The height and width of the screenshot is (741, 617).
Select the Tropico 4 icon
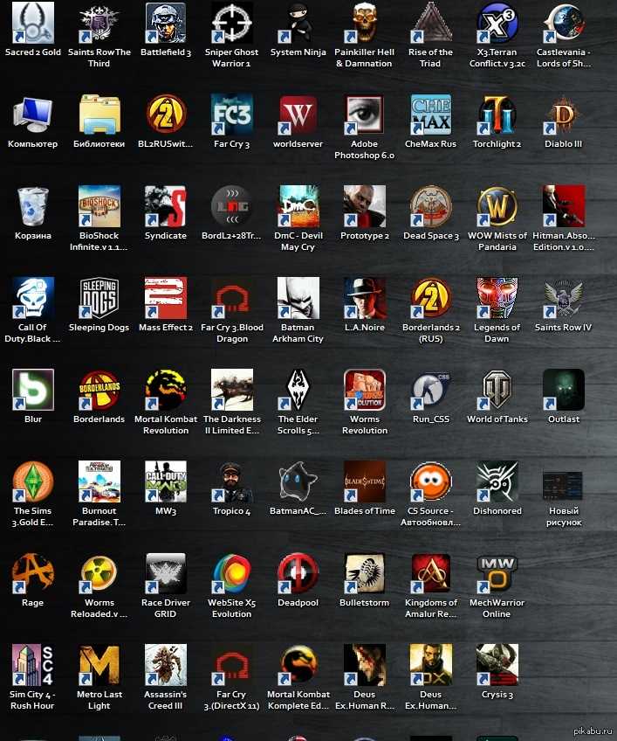(x=232, y=481)
